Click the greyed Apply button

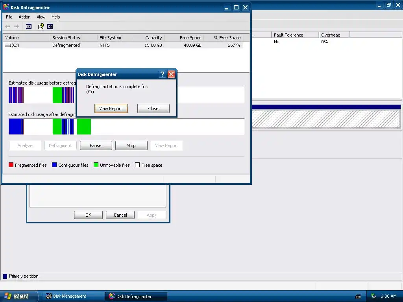click(x=152, y=215)
